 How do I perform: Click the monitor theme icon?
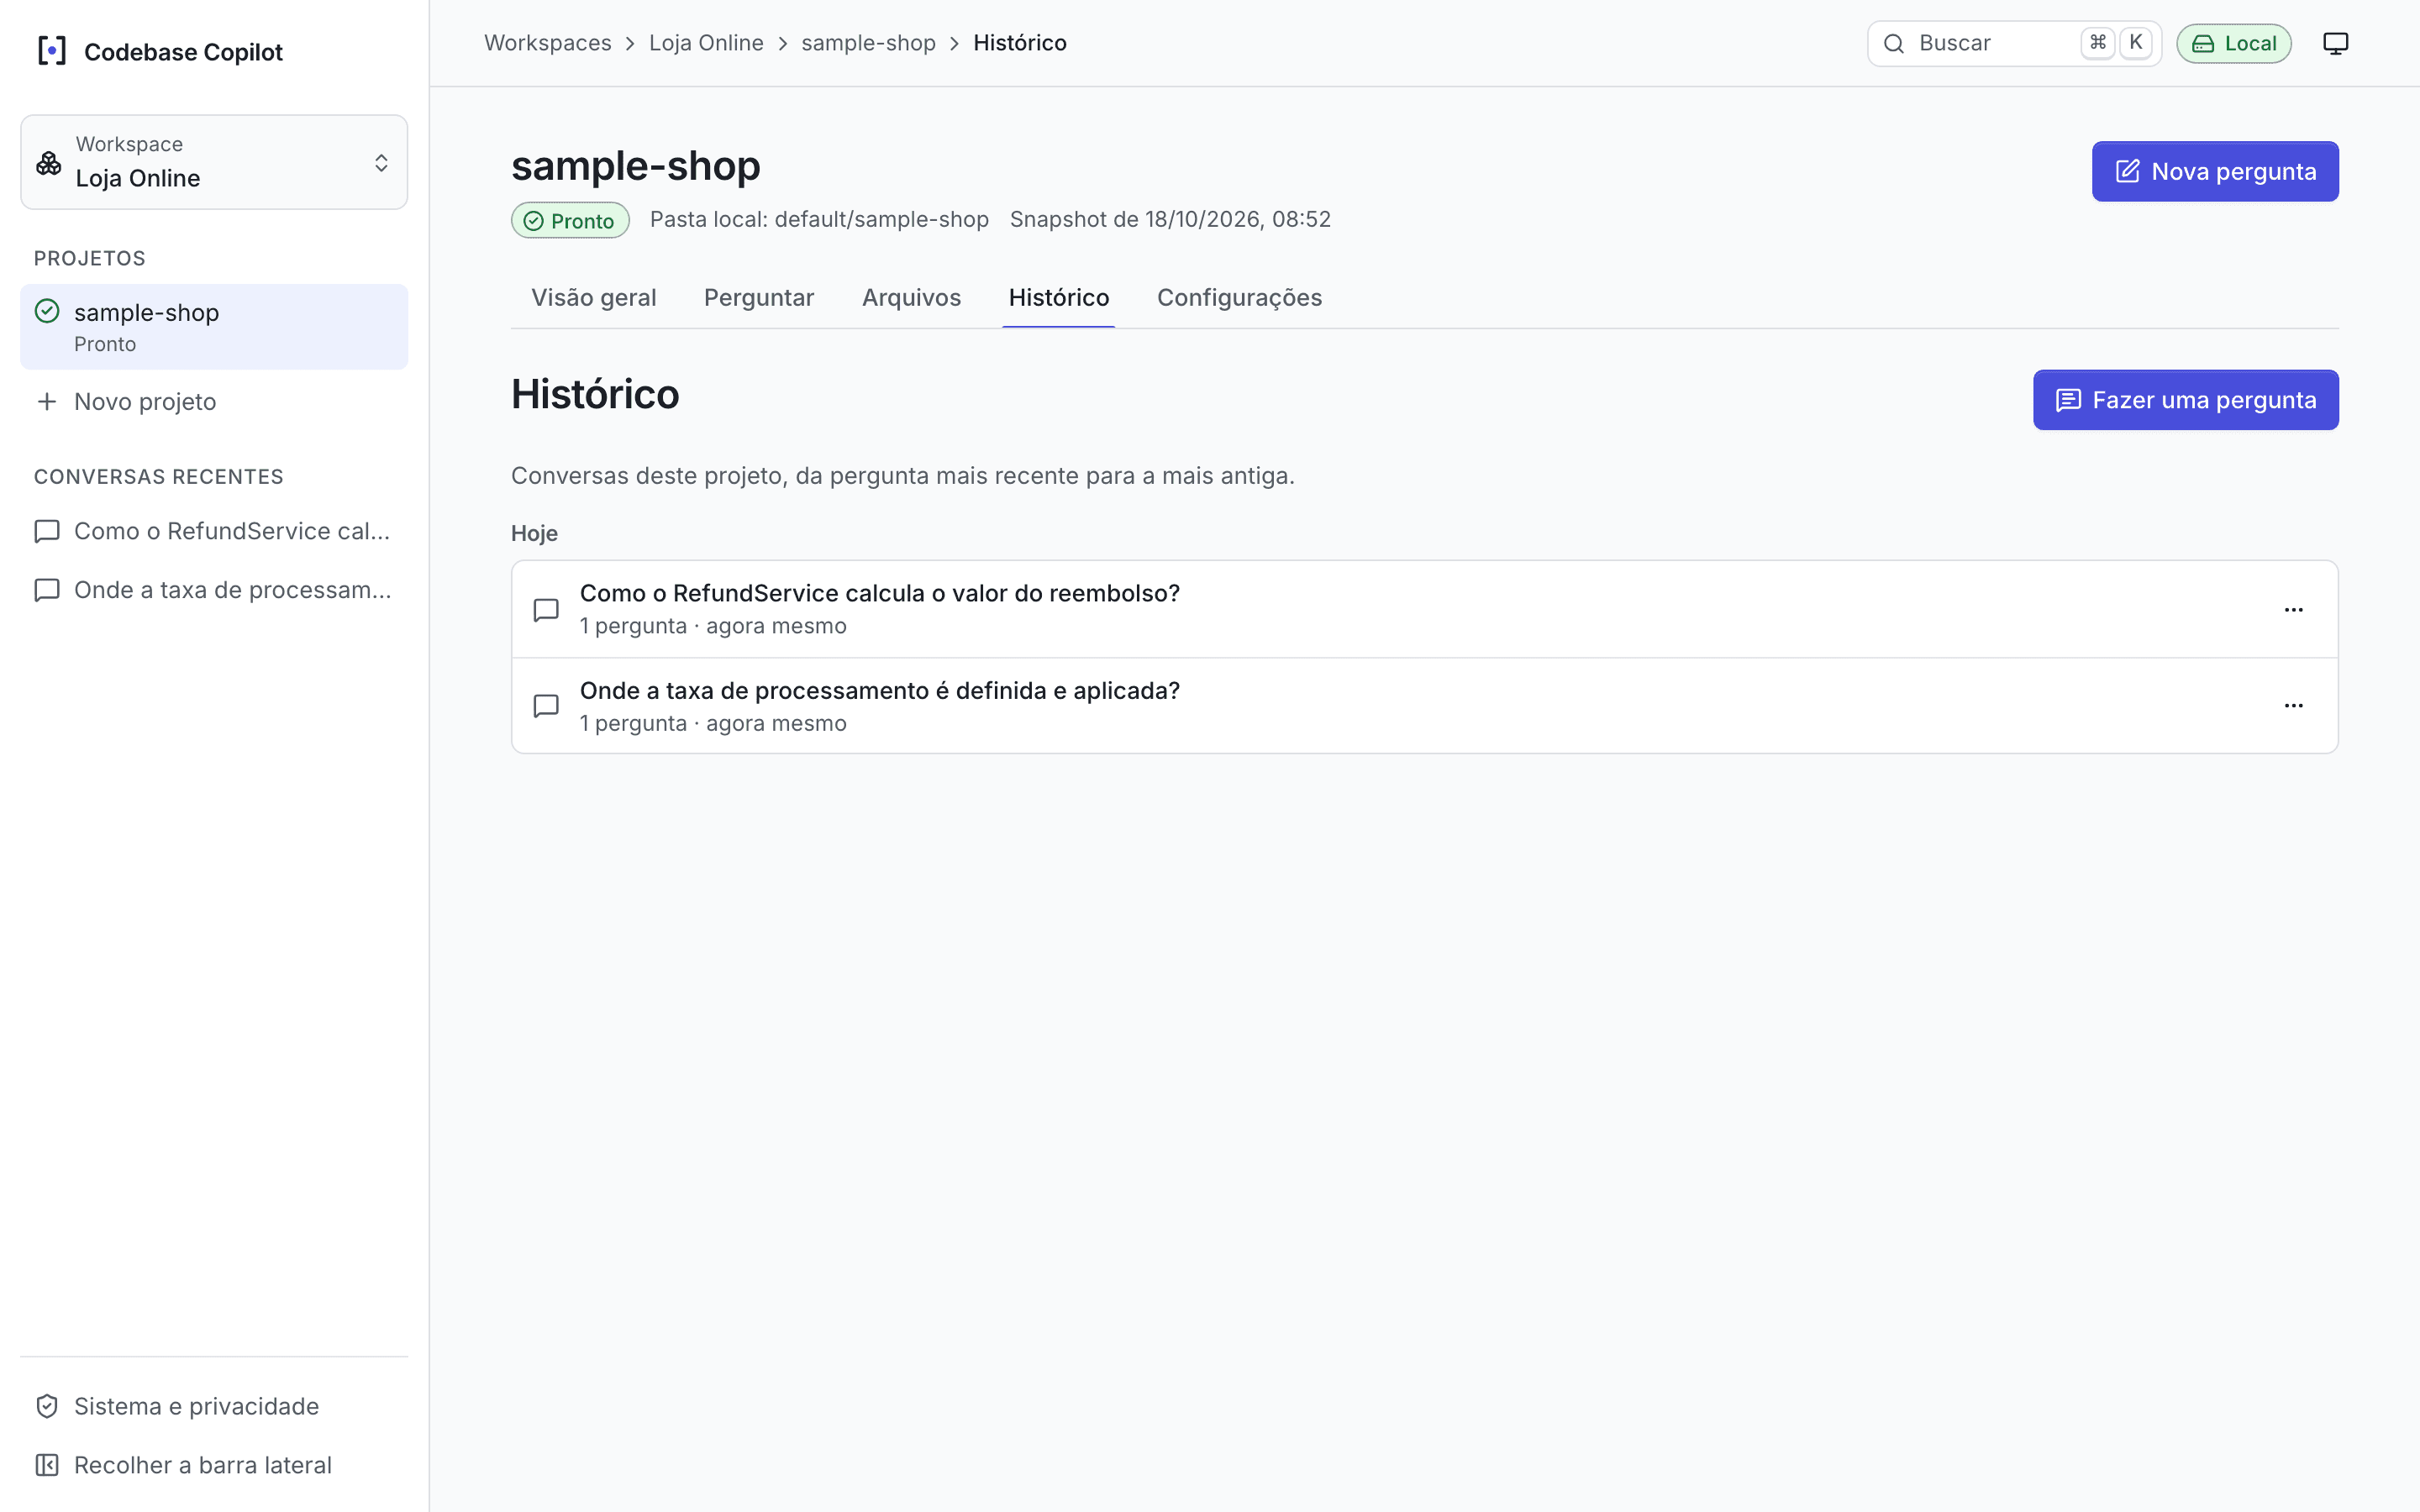pos(2335,44)
